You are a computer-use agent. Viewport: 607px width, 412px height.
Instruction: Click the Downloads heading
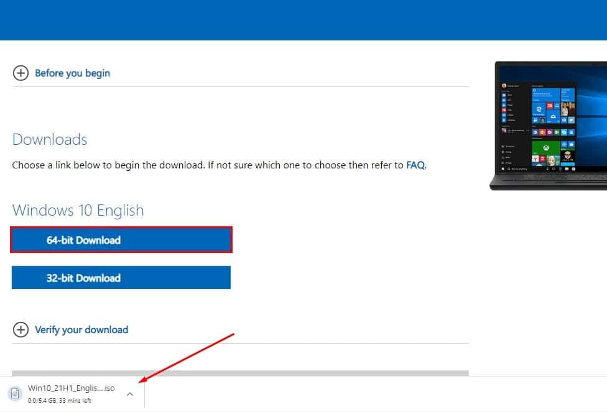coord(50,139)
